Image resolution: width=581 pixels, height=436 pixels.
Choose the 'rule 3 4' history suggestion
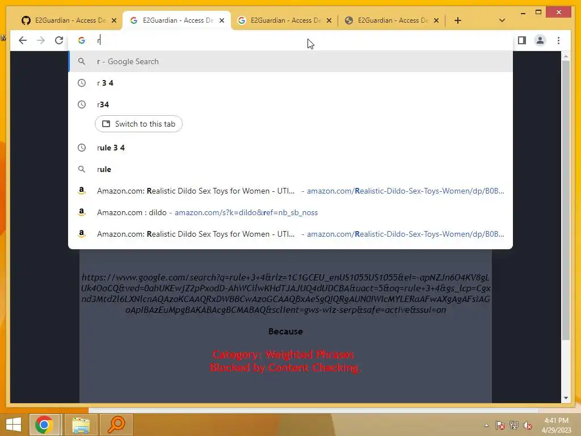coord(290,148)
